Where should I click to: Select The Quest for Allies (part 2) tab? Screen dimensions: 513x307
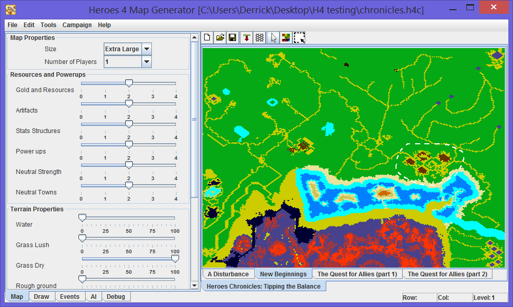click(x=447, y=274)
